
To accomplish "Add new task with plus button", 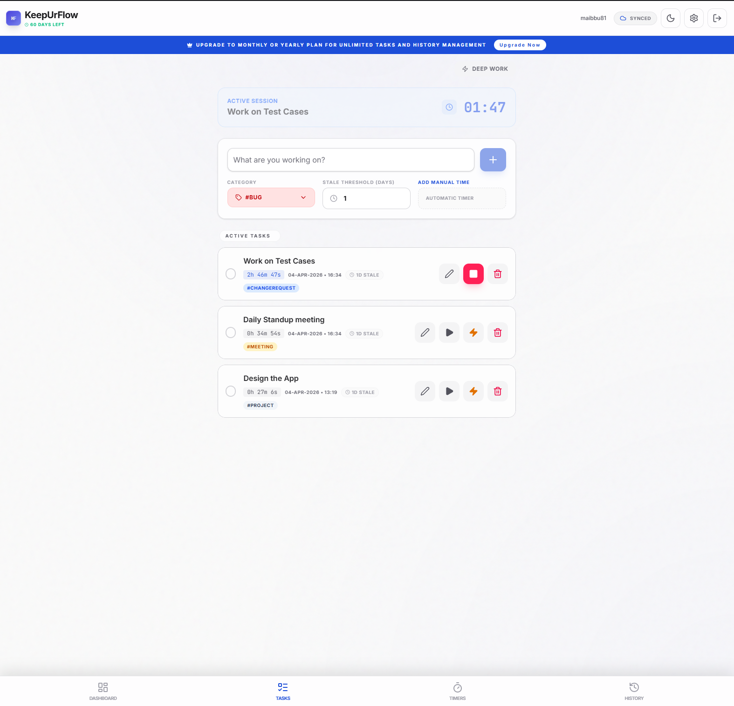I will (493, 160).
